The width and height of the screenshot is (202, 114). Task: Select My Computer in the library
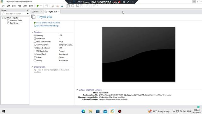tap(13, 18)
